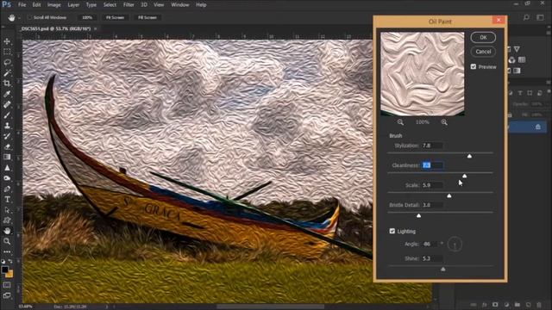
Task: Click the Oil Paint preview thumbnail
Action: (422, 74)
